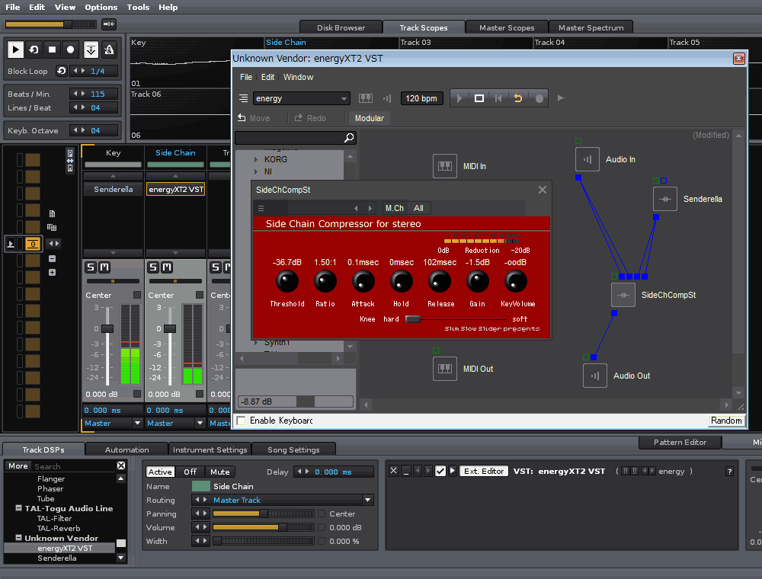Start playback with Renoise play button
The image size is (762, 579).
point(15,50)
